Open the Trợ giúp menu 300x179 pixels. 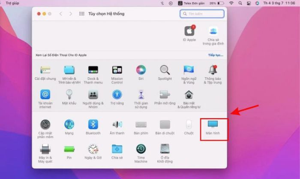(x=12, y=3)
